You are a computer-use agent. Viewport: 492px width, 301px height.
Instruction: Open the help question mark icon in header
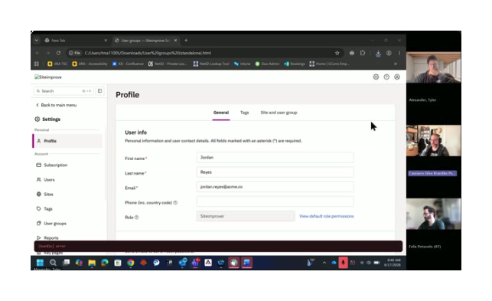[x=386, y=77]
